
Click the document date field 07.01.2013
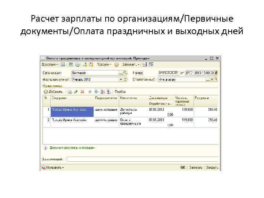[x=200, y=73]
